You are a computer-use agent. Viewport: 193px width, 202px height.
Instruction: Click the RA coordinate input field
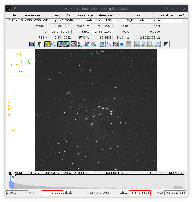coord(60,32)
